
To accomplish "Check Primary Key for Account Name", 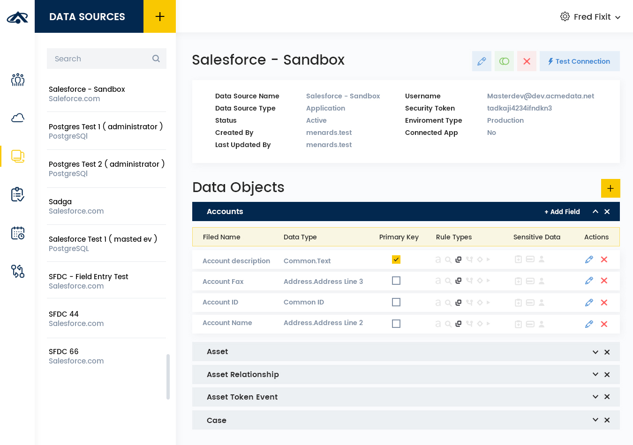I will pos(396,324).
